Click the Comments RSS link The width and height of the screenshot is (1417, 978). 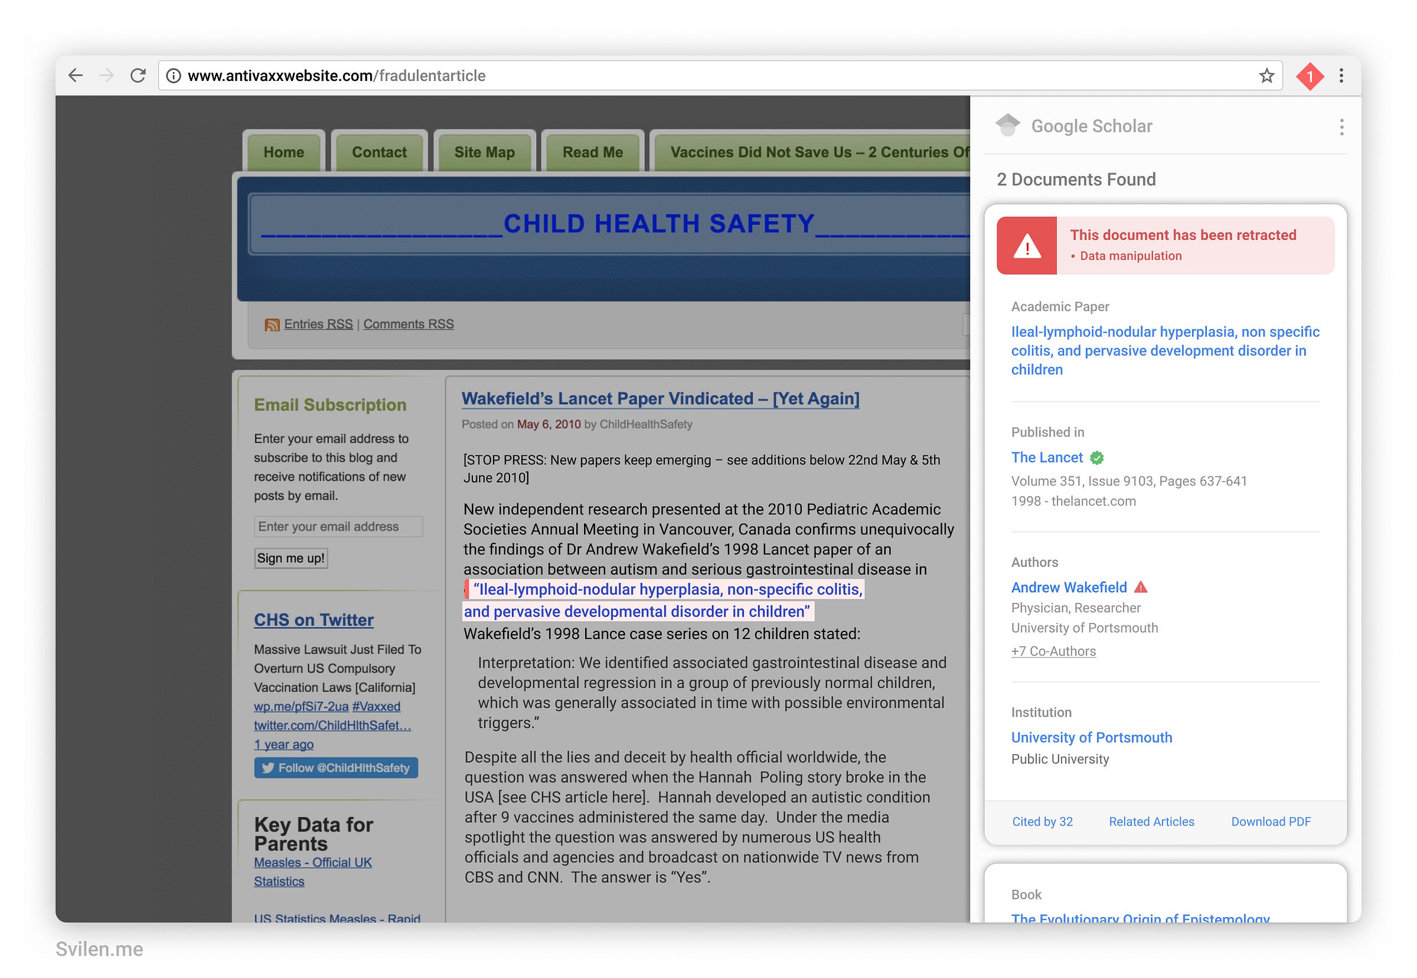click(x=409, y=324)
